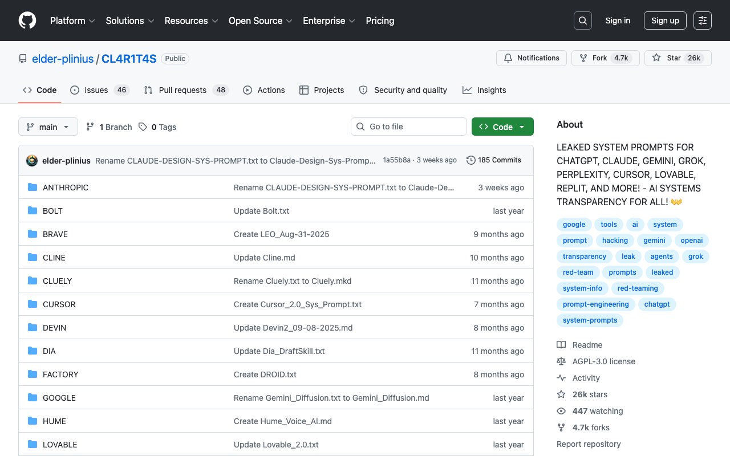Open the HUME folder icon
The width and height of the screenshot is (730, 456).
33,421
